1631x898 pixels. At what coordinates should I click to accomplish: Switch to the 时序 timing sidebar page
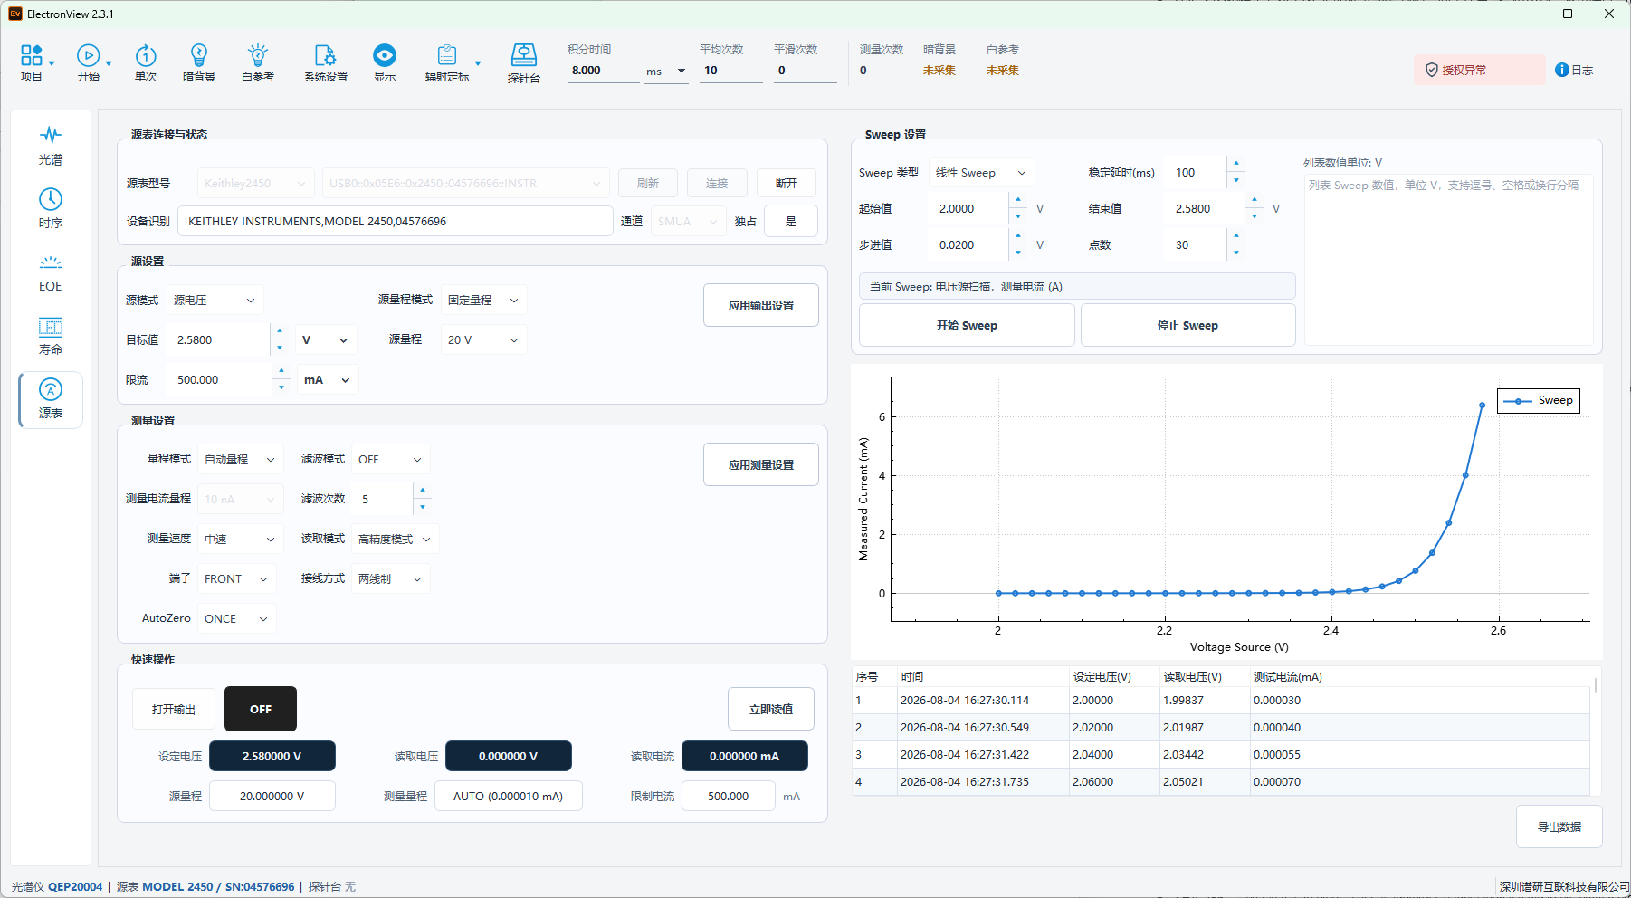coord(51,208)
